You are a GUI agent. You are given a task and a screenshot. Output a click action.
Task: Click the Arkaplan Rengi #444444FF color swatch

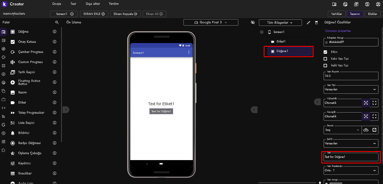tap(326, 42)
